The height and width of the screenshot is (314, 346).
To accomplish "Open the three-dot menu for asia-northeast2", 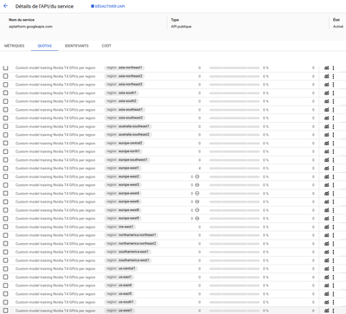I will click(333, 76).
